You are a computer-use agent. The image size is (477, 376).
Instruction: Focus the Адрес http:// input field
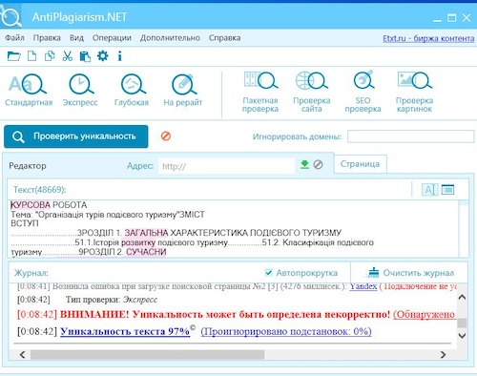tap(227, 166)
